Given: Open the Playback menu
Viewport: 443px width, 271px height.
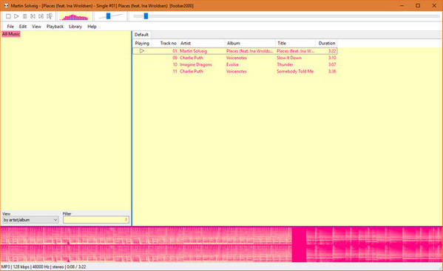Looking at the screenshot, I should tap(55, 27).
